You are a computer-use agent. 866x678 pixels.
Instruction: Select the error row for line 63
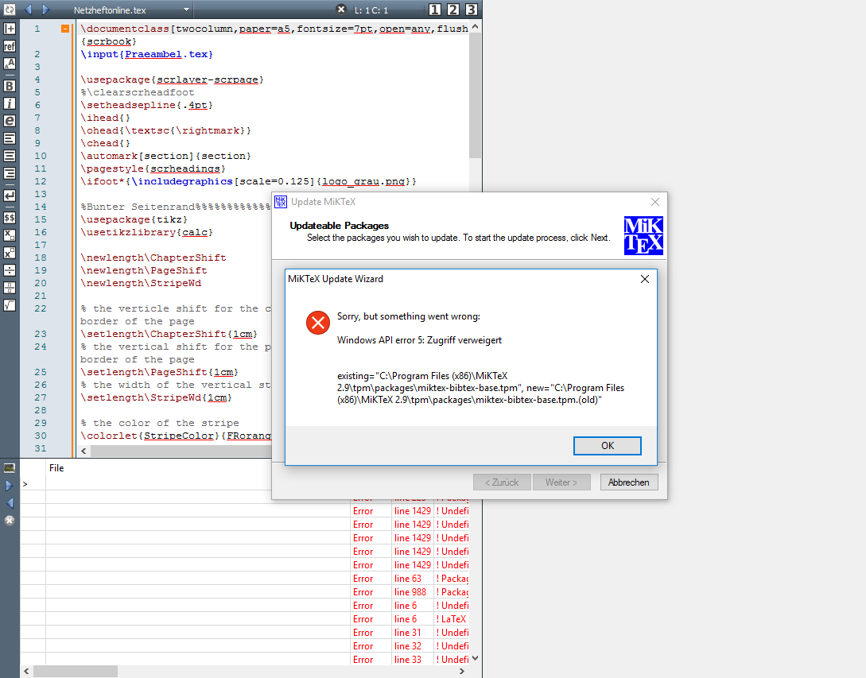pos(245,579)
